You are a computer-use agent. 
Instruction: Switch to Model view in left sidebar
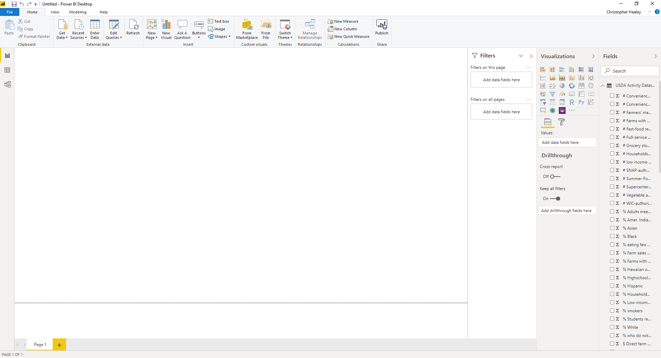[x=7, y=84]
